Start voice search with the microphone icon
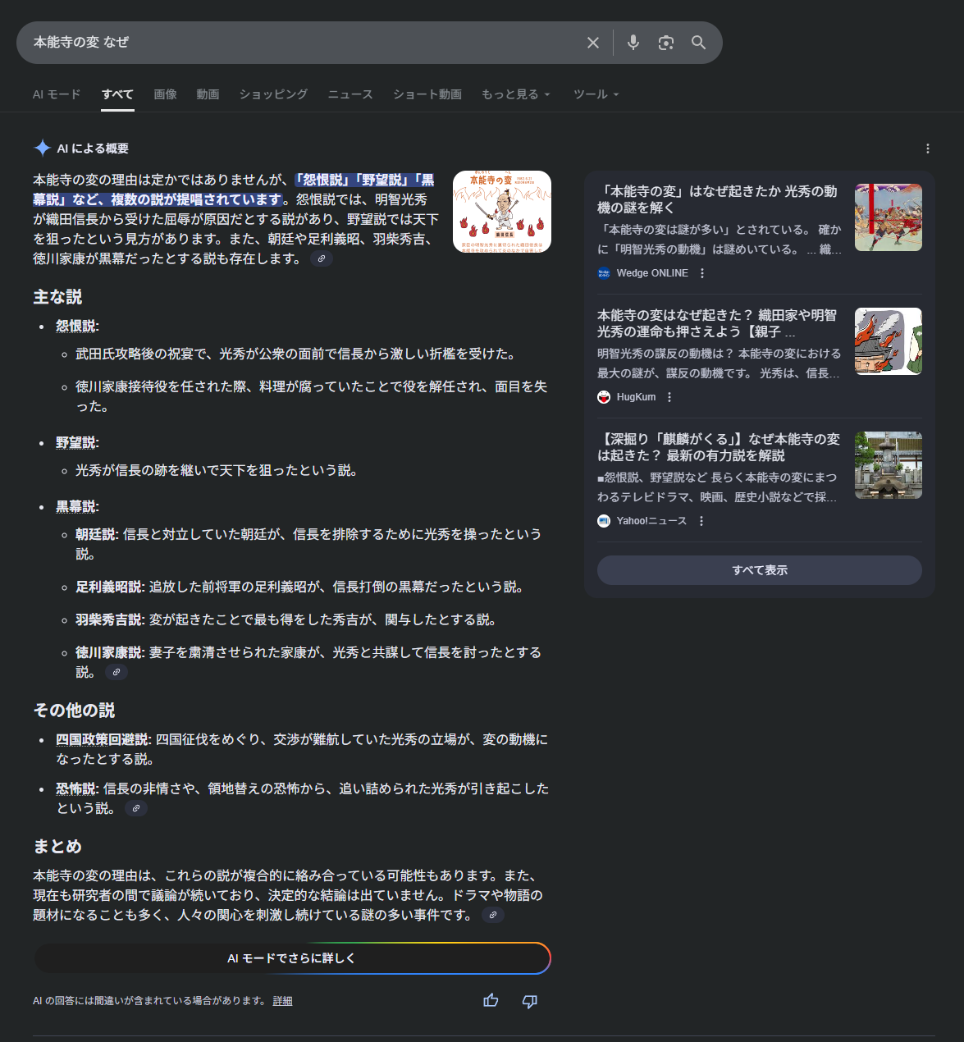This screenshot has width=964, height=1042. [633, 43]
